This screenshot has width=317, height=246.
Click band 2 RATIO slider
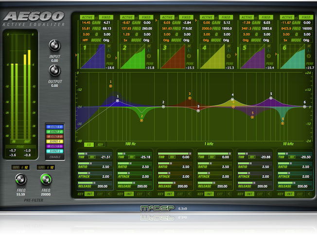coord(124,164)
